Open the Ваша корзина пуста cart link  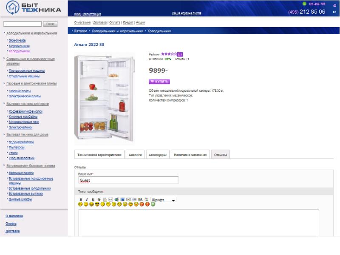[x=187, y=13]
